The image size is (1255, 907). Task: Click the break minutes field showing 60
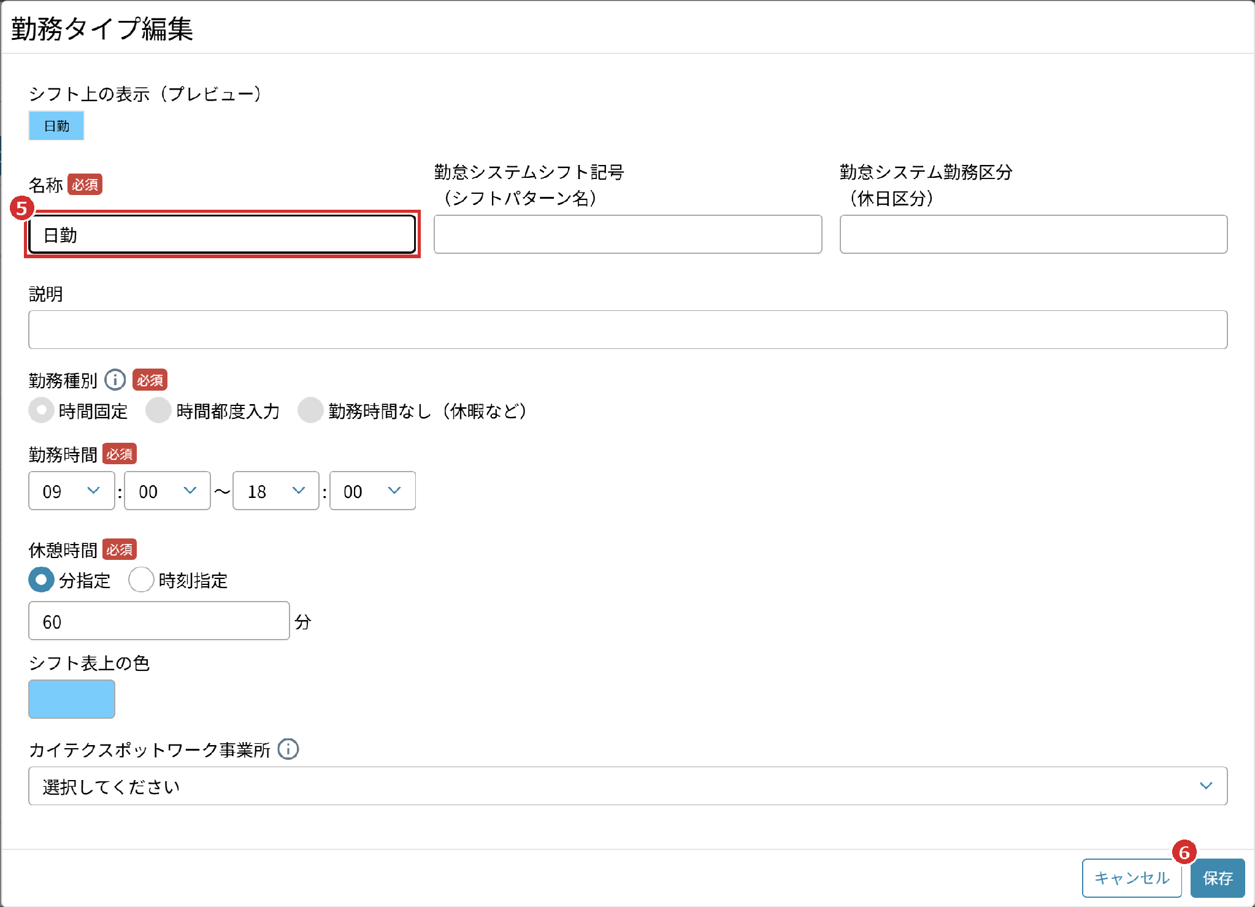pos(159,621)
